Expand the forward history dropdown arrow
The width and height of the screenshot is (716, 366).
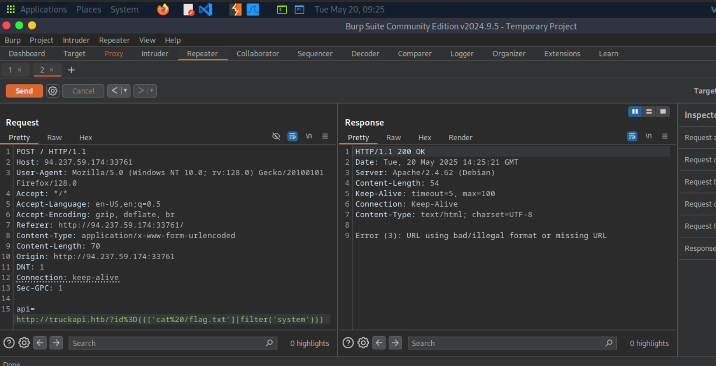click(x=151, y=91)
